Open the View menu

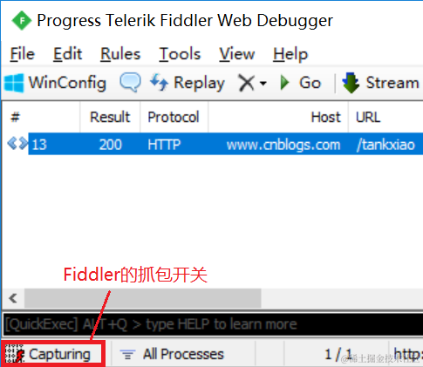tap(237, 54)
